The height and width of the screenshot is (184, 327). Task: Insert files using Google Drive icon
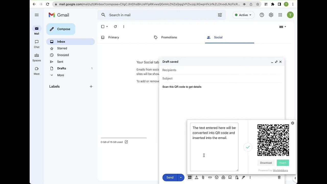click(x=223, y=177)
